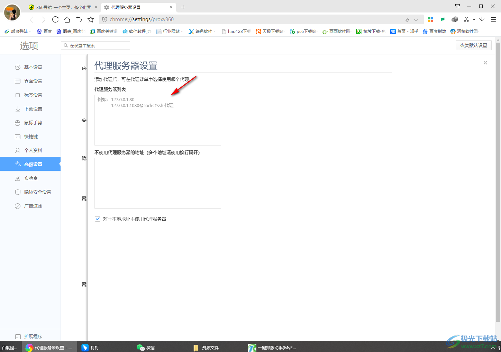Open the 软件教程 bookmark

coord(137,31)
